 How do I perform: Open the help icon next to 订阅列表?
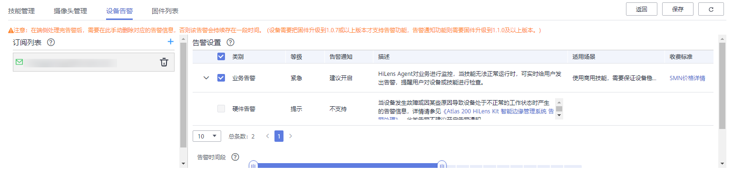(51, 42)
